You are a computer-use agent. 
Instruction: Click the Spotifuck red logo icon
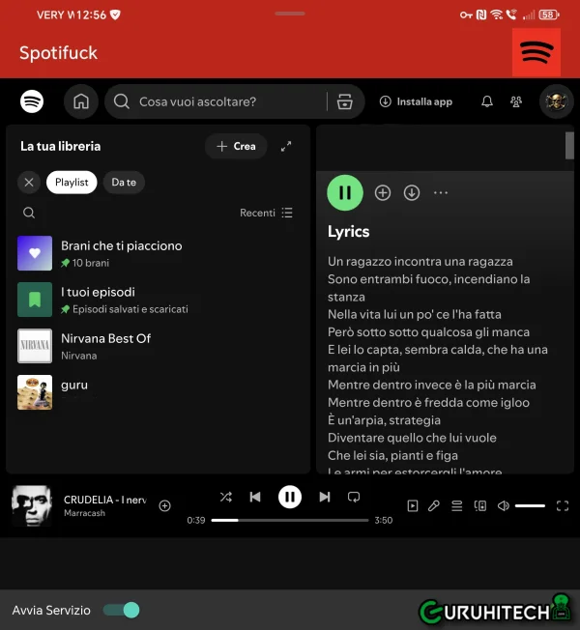point(536,52)
